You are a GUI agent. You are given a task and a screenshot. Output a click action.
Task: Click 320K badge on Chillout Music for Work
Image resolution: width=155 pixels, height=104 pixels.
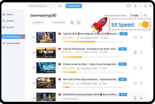[123, 64]
